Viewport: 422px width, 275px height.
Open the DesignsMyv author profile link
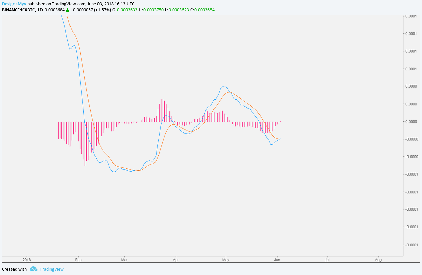(x=14, y=4)
